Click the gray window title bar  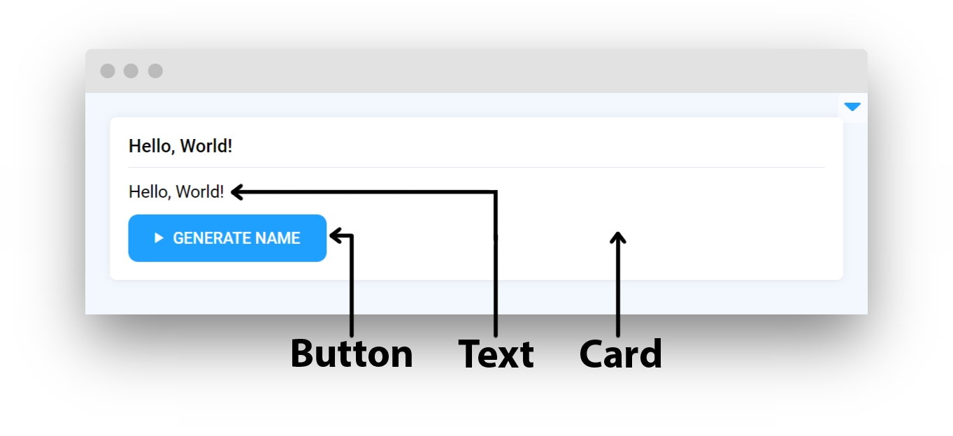pos(476,71)
